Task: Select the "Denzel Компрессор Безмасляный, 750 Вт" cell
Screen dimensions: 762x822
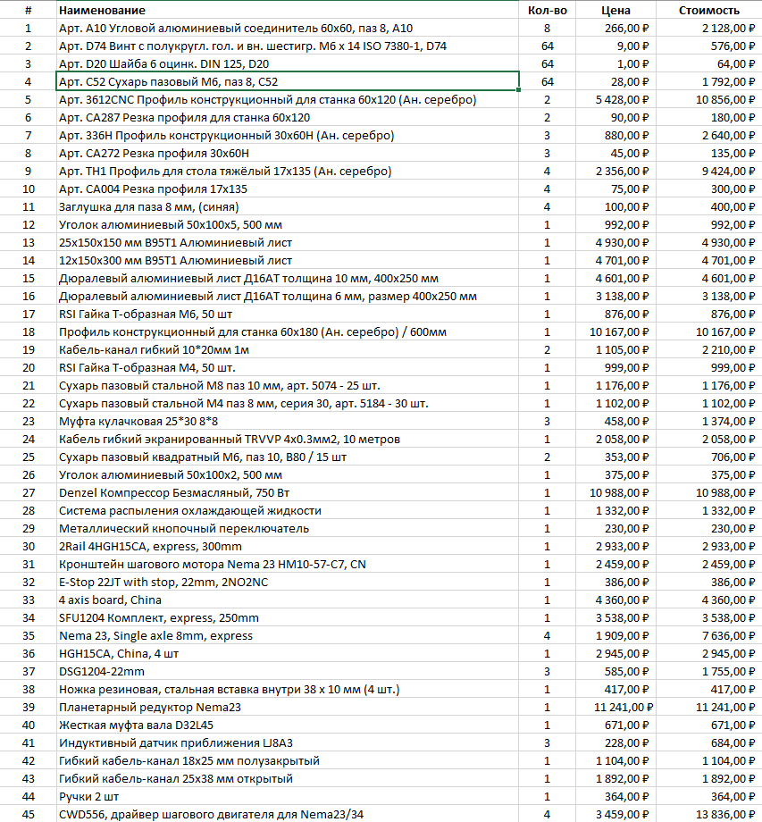Action: pyautogui.click(x=288, y=492)
